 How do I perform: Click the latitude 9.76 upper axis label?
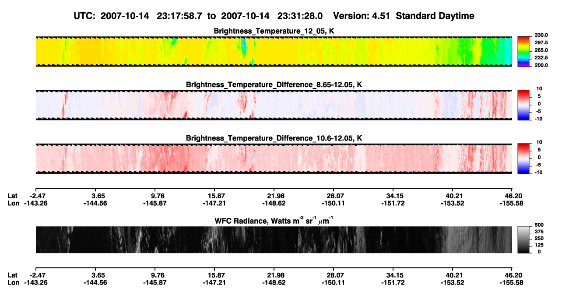coord(158,196)
